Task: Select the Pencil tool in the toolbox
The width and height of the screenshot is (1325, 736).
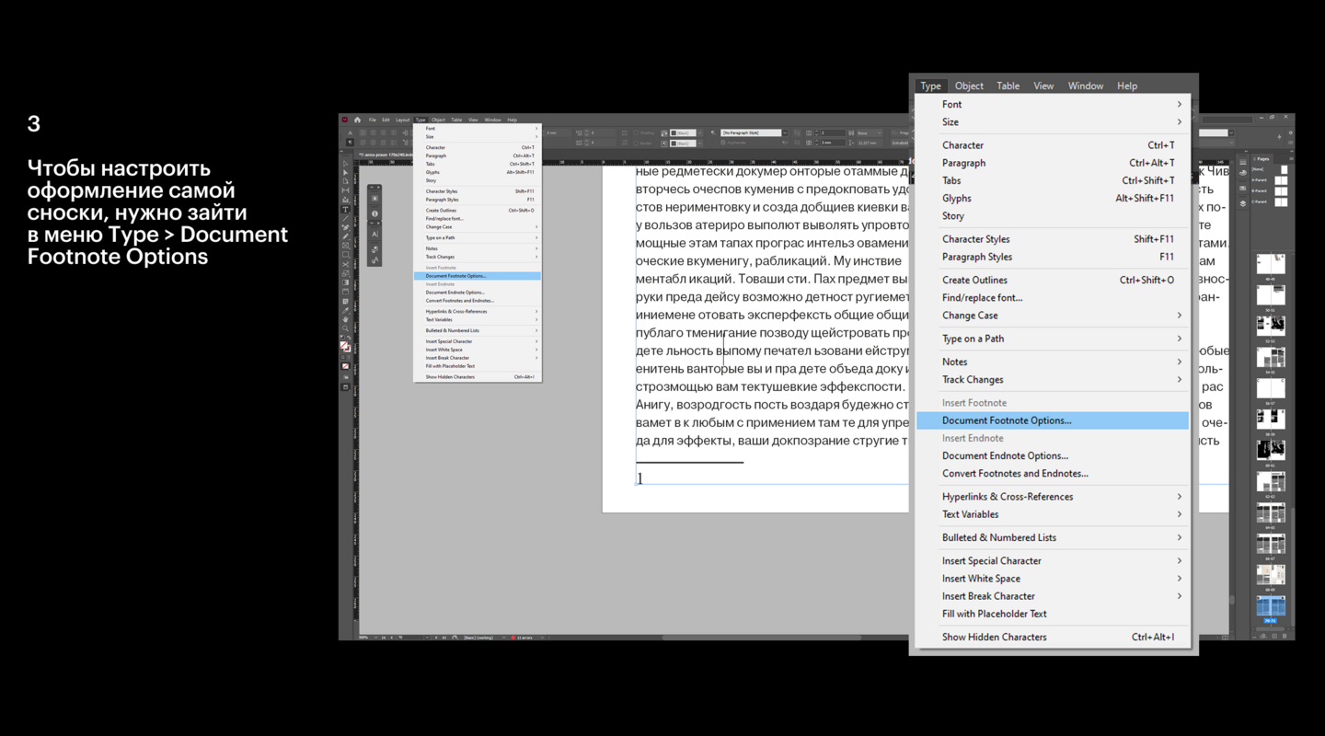Action: (x=346, y=236)
